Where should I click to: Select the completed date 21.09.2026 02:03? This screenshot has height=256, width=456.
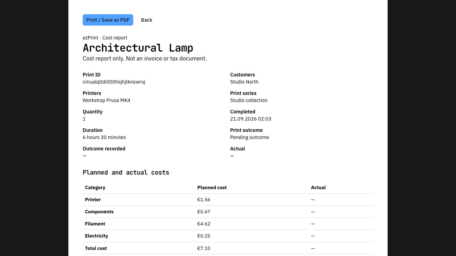(x=250, y=119)
